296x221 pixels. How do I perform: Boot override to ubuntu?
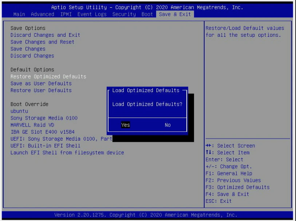pyautogui.click(x=19, y=111)
